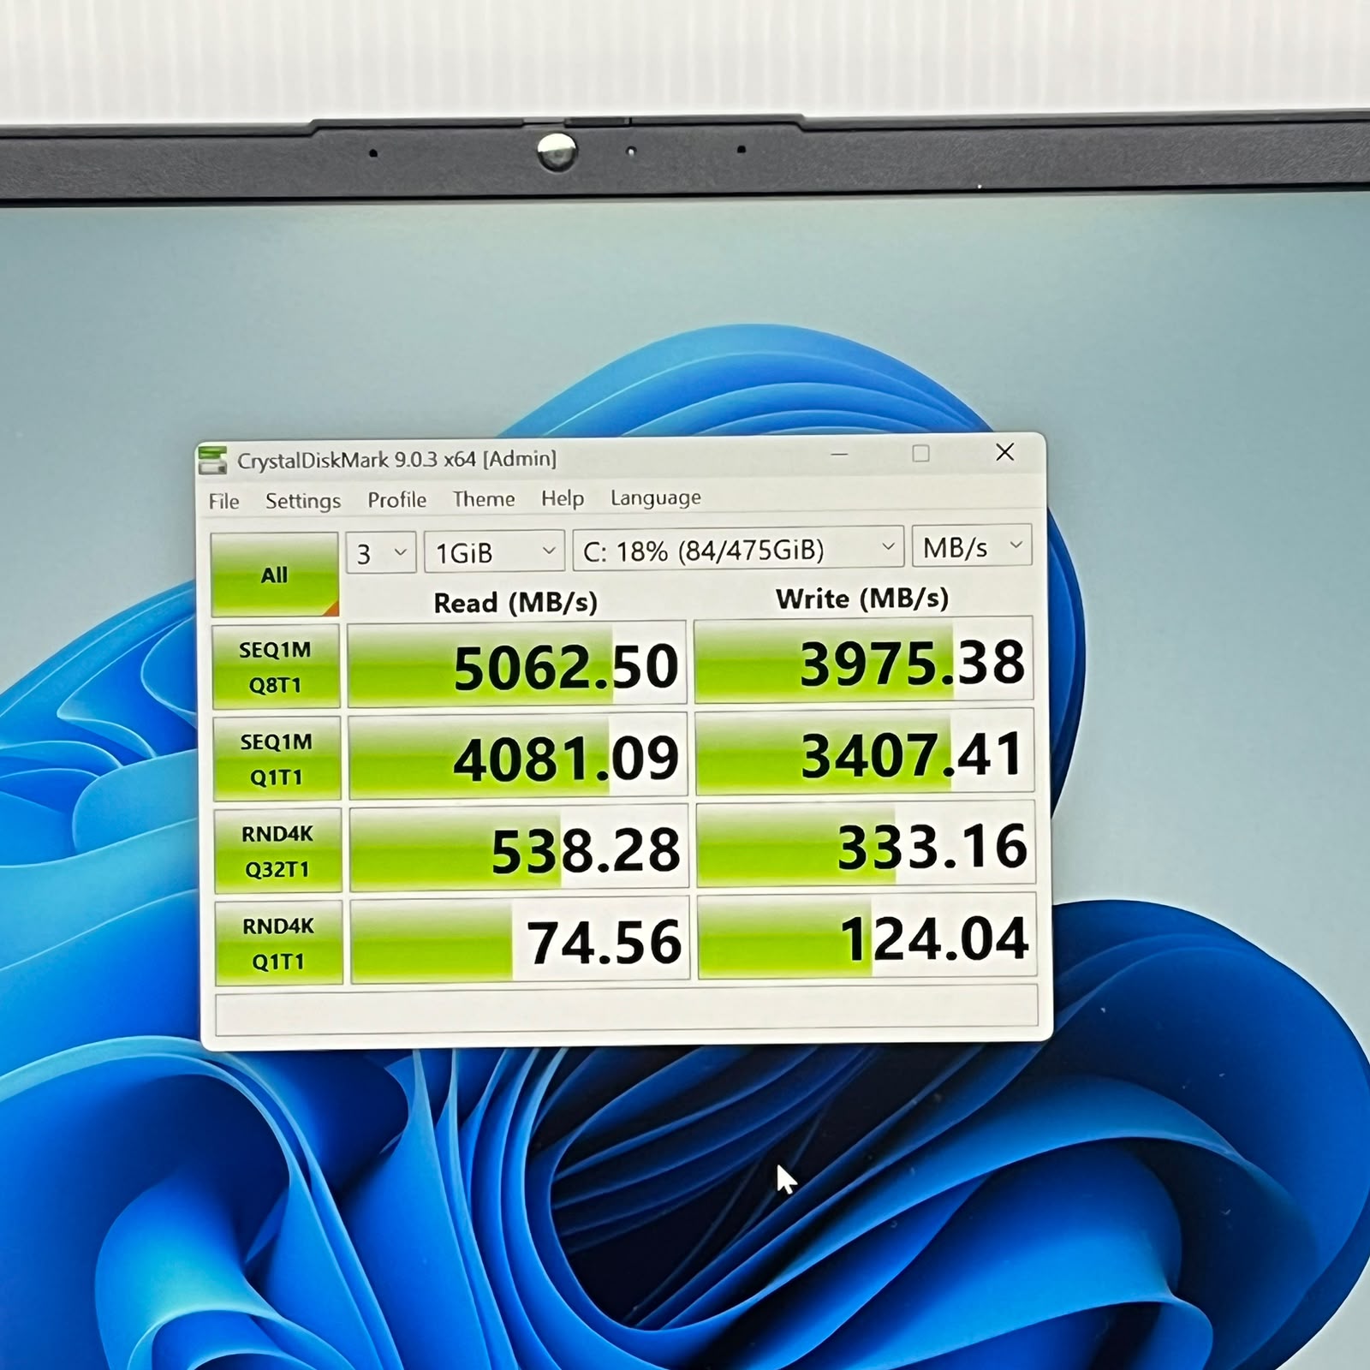
Task: Minimize the CrystalDiskMark window
Action: click(x=839, y=454)
